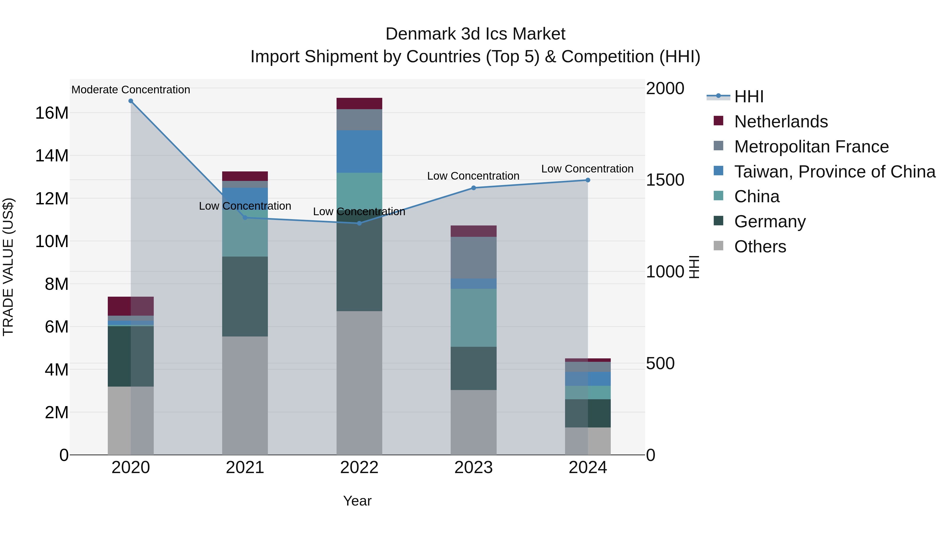Click the 2020 x-axis tick label
951x534 pixels.
pos(131,468)
